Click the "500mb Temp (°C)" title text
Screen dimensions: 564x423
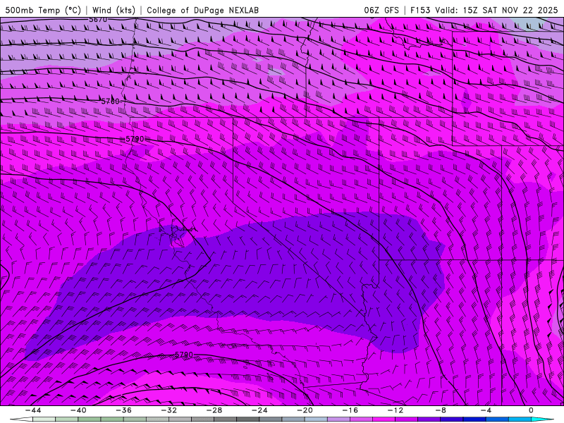coord(43,10)
